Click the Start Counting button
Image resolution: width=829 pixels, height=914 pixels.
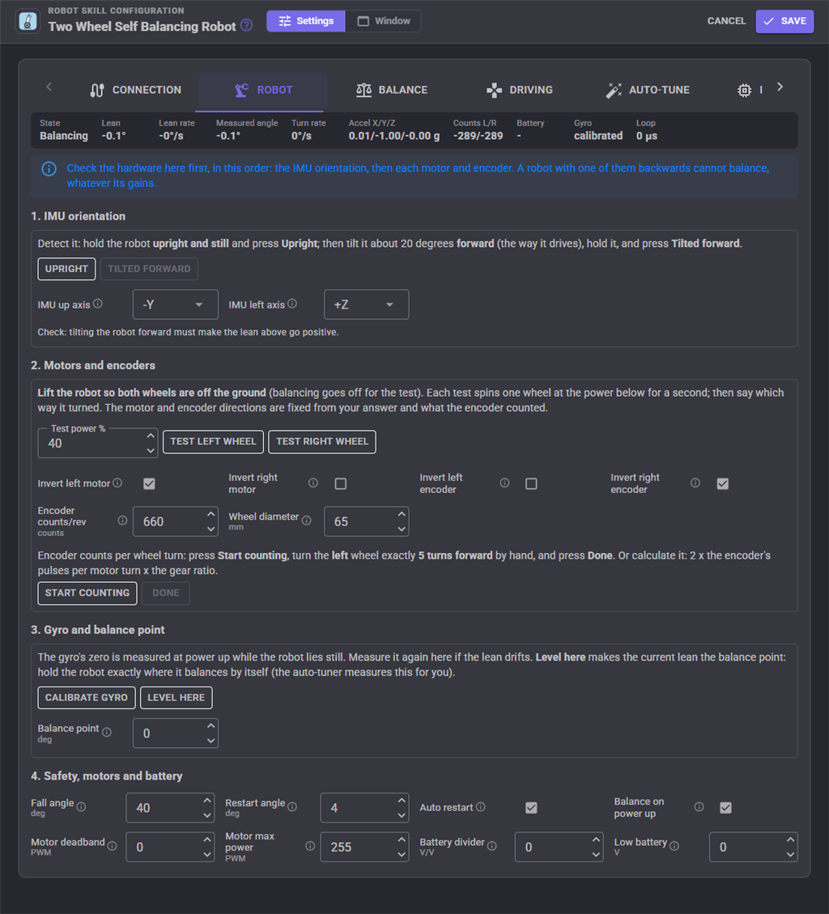pyautogui.click(x=87, y=593)
